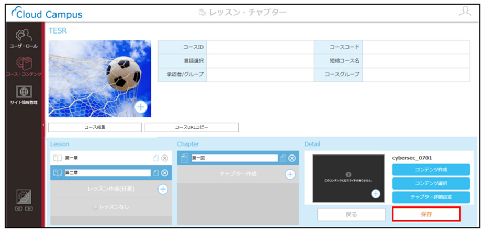The height and width of the screenshot is (233, 484).
Task: Copy the 第二章 lesson using its copy icon
Action: point(156,173)
